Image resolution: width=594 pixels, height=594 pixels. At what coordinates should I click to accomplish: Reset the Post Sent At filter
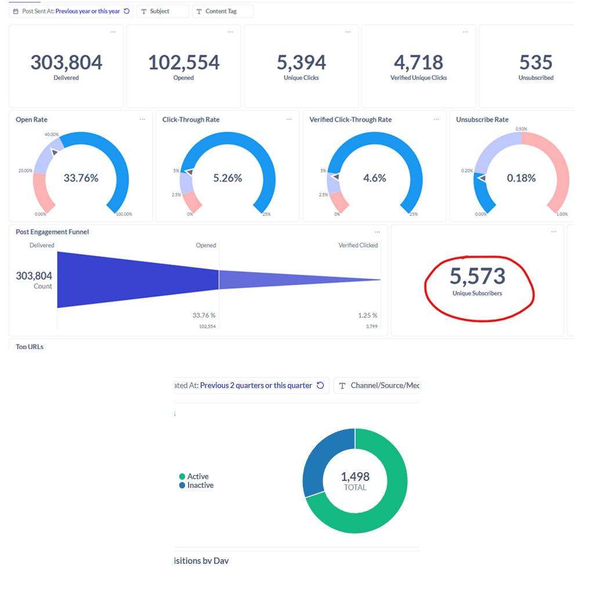(x=126, y=11)
